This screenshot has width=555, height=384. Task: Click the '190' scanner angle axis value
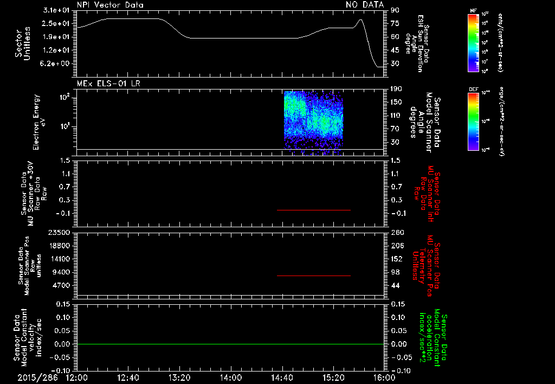396,88
